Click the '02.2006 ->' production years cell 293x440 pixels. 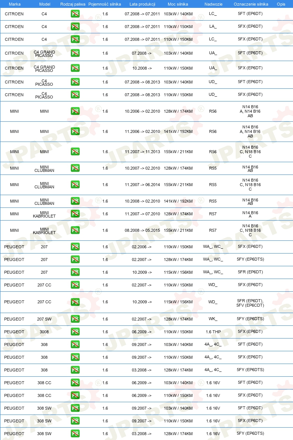[142, 247]
